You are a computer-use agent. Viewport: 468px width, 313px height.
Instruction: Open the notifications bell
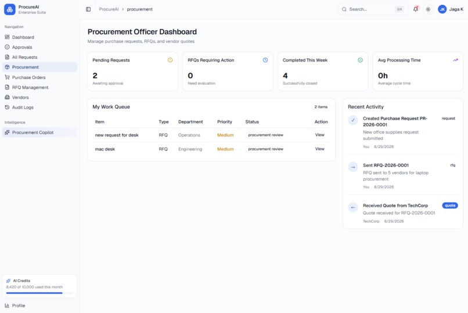pyautogui.click(x=416, y=9)
